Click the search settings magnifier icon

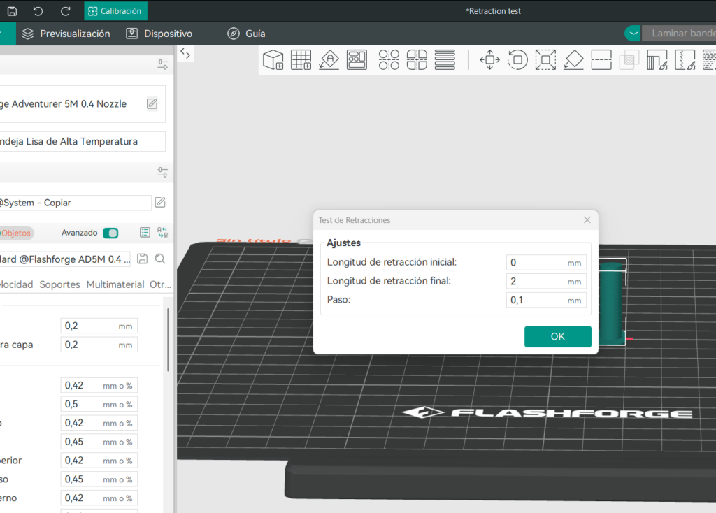(160, 259)
